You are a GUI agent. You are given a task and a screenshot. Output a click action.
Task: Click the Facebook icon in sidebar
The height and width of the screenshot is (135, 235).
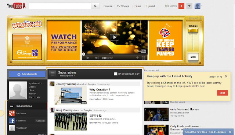(x=12, y=120)
